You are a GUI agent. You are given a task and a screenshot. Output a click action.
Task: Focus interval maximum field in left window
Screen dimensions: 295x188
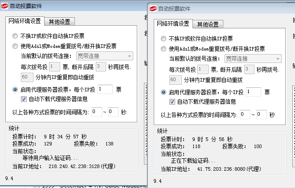113,112
